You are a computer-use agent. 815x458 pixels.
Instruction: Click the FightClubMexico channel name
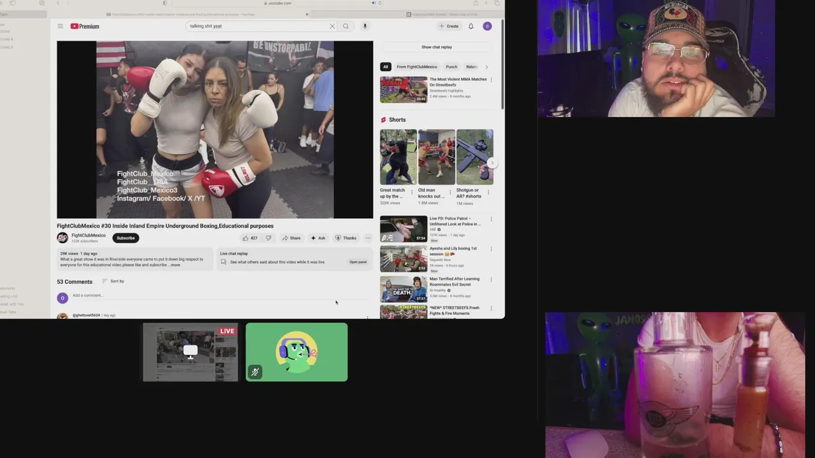(x=89, y=235)
